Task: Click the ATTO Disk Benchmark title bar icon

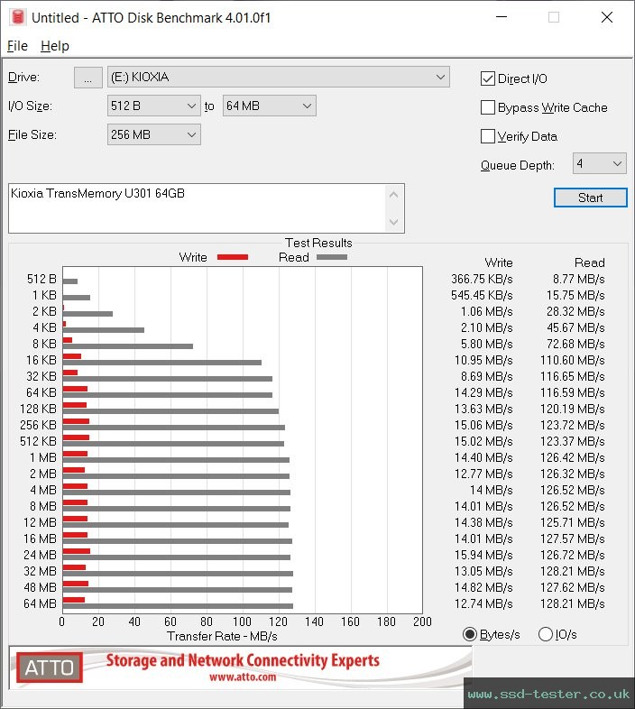Action: click(18, 17)
